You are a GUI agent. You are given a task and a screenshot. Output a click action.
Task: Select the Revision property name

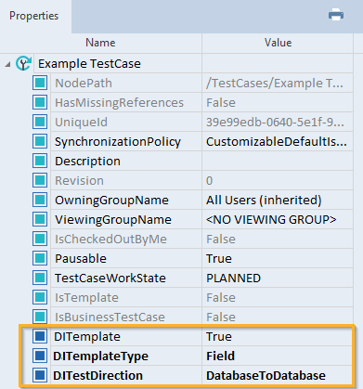[79, 180]
